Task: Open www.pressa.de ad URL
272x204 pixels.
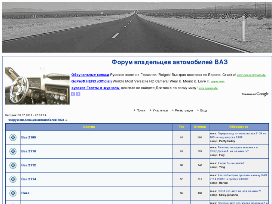Action: pos(208,88)
